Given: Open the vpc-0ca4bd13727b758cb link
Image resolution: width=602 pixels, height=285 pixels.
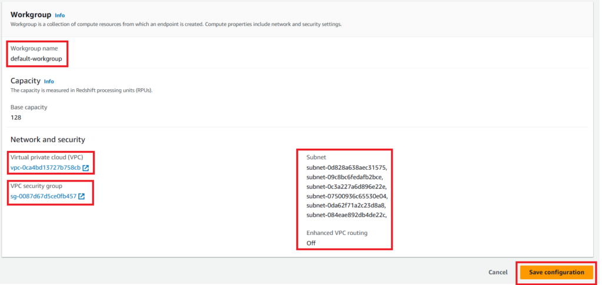Looking at the screenshot, I should (45, 168).
